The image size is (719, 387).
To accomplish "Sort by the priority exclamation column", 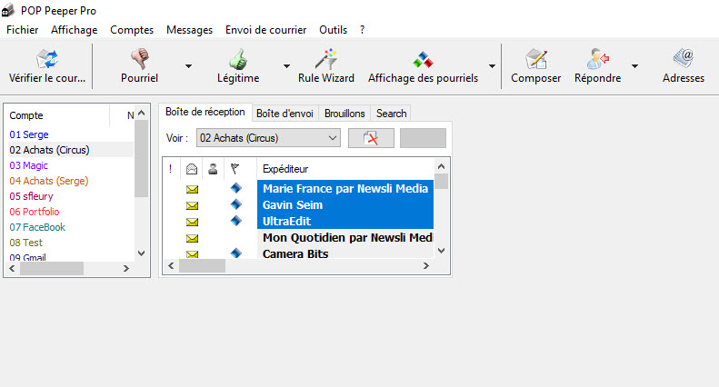I will (x=171, y=169).
